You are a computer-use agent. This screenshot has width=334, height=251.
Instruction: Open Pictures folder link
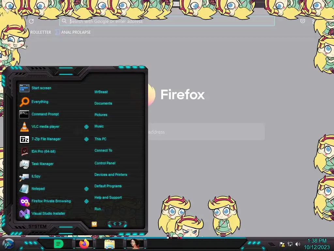coord(101,115)
